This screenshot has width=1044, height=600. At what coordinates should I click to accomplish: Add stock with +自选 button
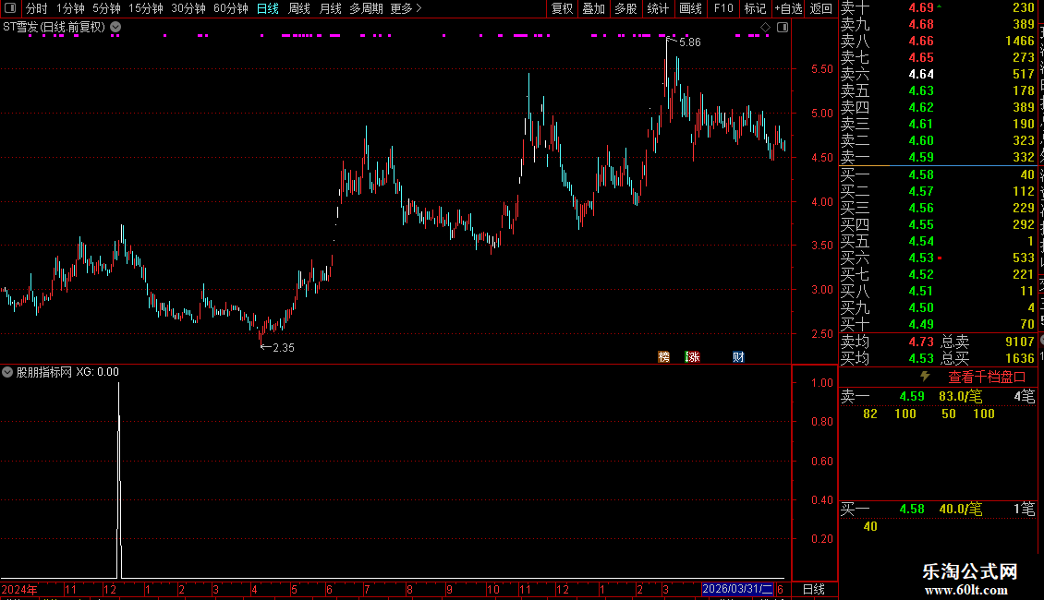789,8
